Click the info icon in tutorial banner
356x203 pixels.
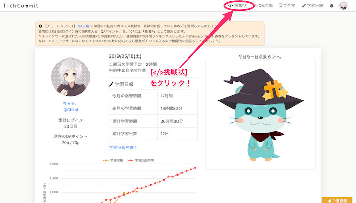pyautogui.click(x=40, y=26)
